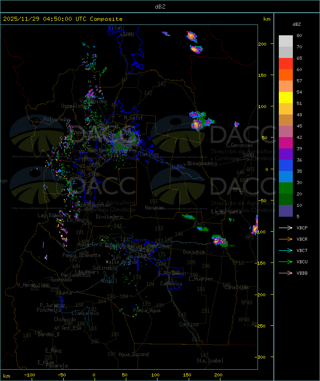
Task: Click the radar echo cluster above Canalejas border
Action: (x=220, y=241)
